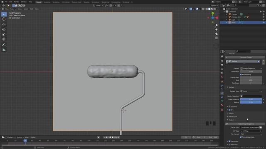Open the Render properties tab

coord(222,61)
